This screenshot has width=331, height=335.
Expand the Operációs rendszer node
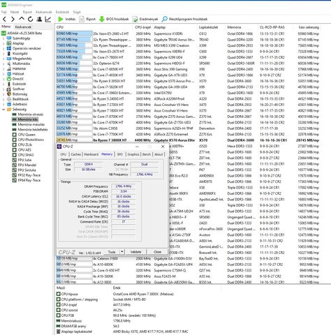[x=3, y=48]
